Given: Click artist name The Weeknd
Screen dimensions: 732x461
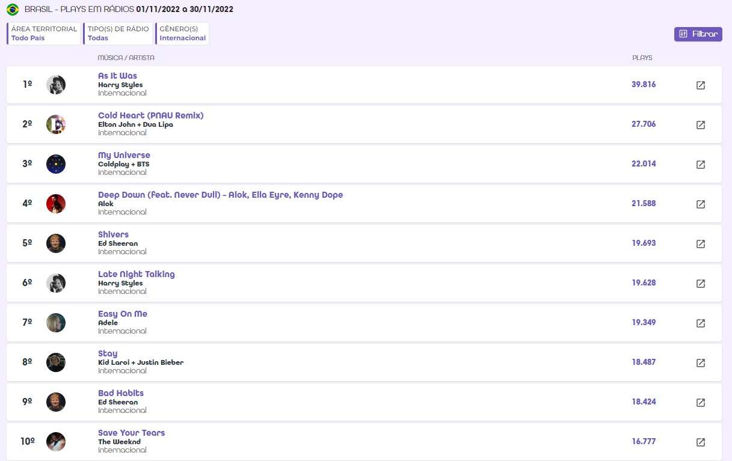Looking at the screenshot, I should (119, 442).
